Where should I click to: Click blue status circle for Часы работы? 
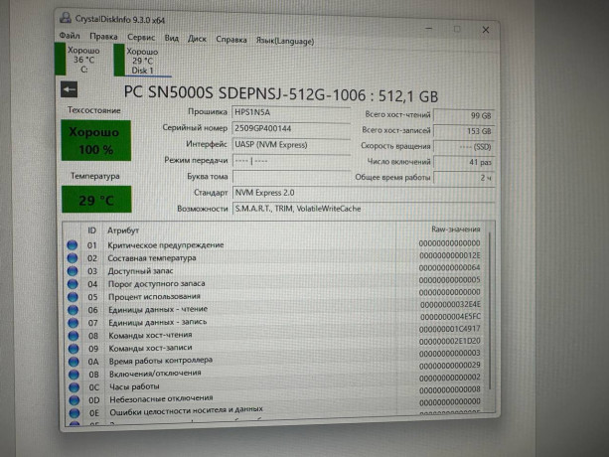tap(74, 387)
